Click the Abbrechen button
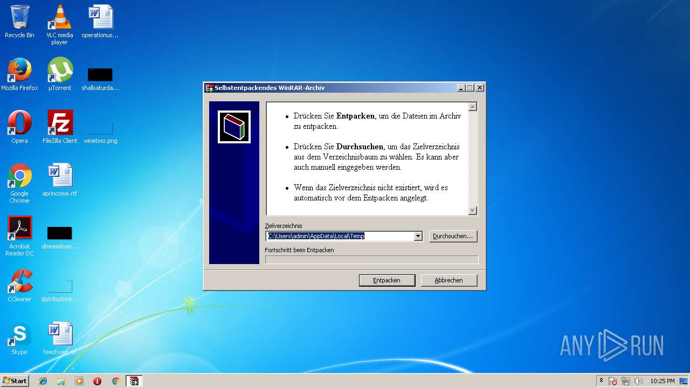The height and width of the screenshot is (388, 690). pyautogui.click(x=449, y=280)
